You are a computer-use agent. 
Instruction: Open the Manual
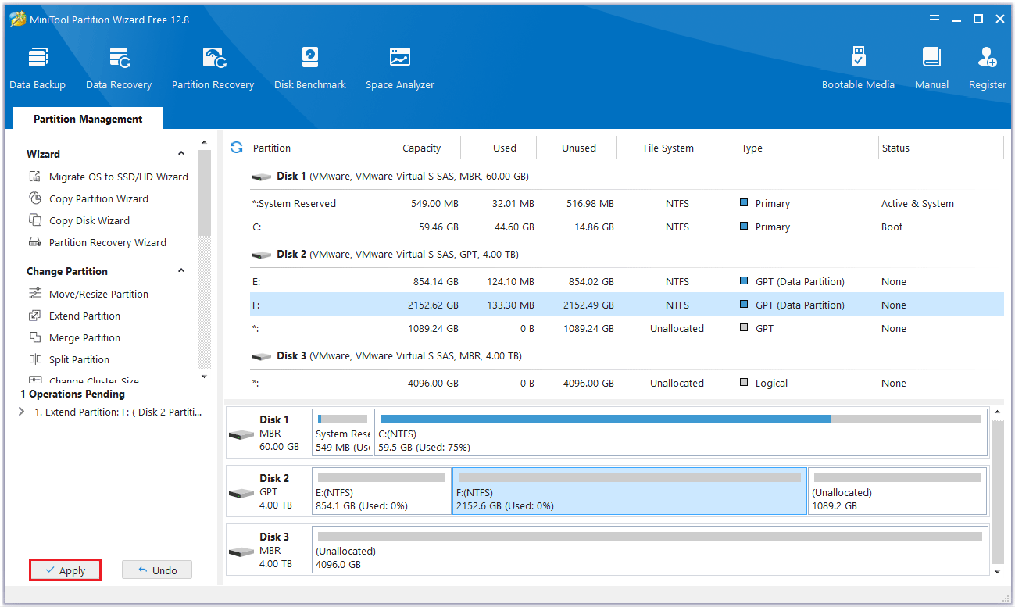(x=931, y=69)
